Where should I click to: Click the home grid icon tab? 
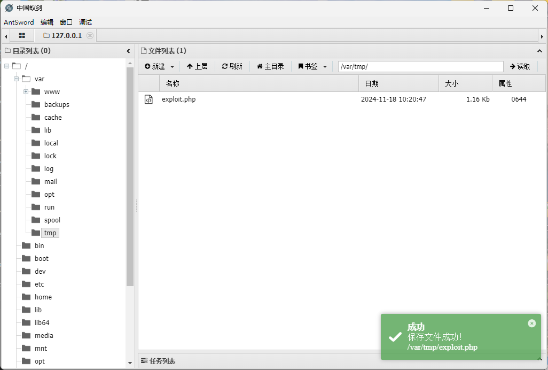click(x=22, y=36)
